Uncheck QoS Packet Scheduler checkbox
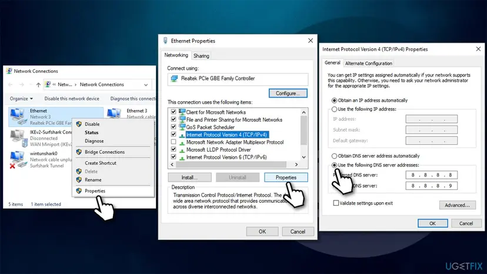Viewport: 487px width, 274px height. pyautogui.click(x=174, y=127)
